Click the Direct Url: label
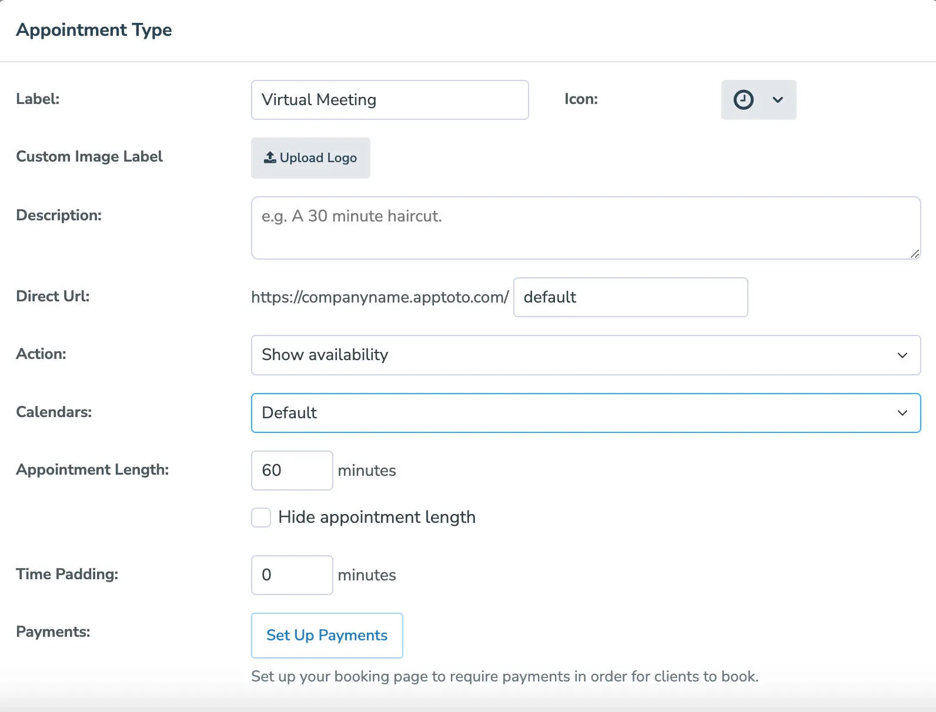This screenshot has height=712, width=936. pyautogui.click(x=53, y=297)
